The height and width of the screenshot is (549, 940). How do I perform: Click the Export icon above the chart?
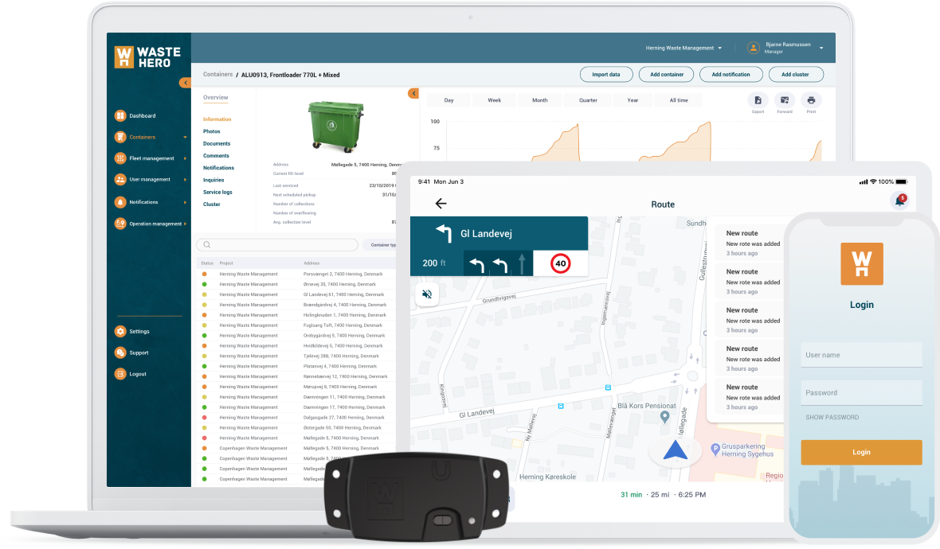coord(757,102)
